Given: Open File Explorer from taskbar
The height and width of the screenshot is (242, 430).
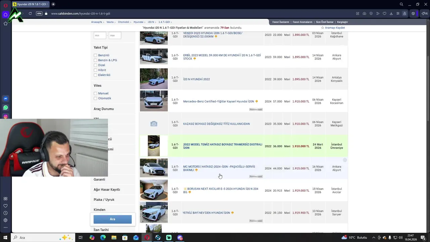Looking at the screenshot, I should [x=114, y=238].
